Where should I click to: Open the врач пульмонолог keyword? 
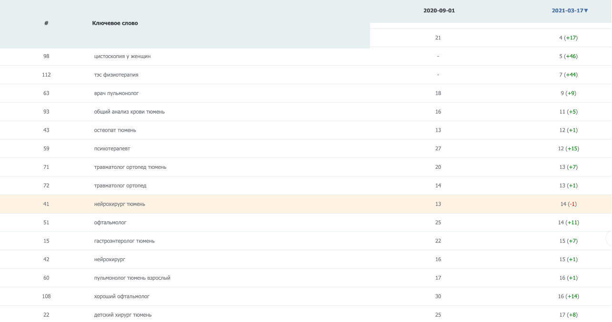coord(116,93)
